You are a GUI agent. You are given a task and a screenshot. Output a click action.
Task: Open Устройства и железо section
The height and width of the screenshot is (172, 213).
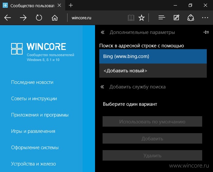click(33, 164)
